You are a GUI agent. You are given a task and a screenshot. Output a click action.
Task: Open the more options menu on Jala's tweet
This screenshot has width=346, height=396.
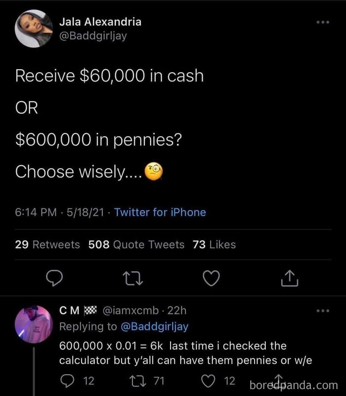point(324,22)
